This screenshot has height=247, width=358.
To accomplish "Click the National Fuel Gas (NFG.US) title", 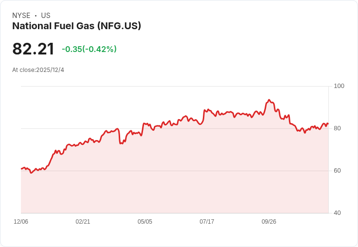I will tap(76, 26).
